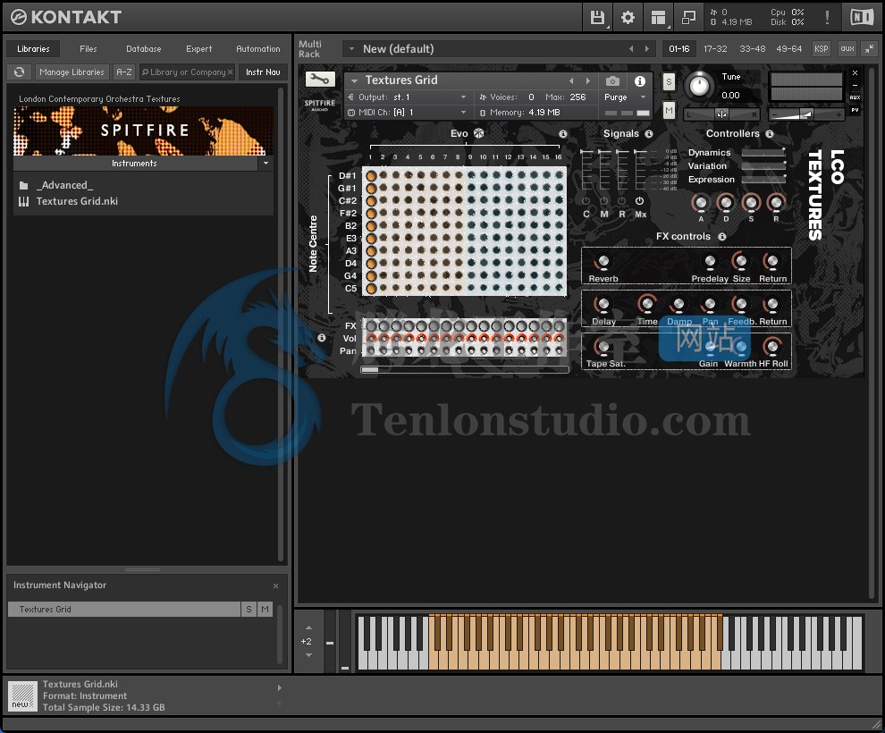The width and height of the screenshot is (885, 733).
Task: Toggle the C signal power button
Action: pos(586,201)
